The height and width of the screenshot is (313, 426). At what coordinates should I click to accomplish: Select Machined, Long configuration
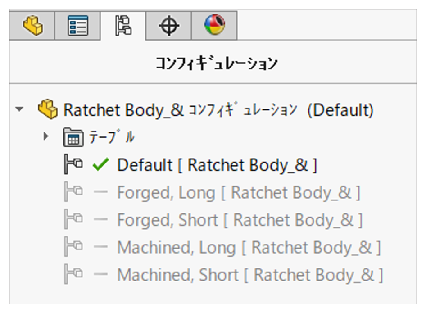[249, 248]
